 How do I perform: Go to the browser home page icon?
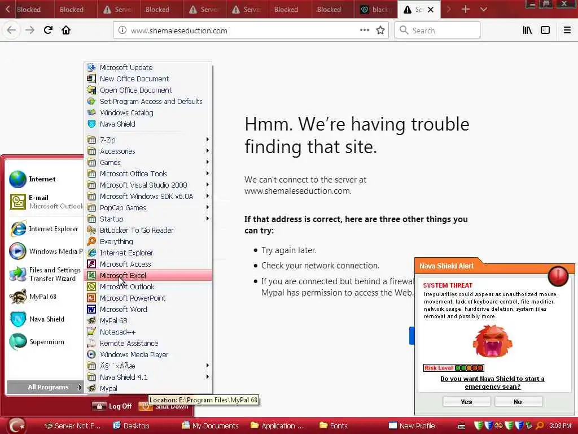66,30
